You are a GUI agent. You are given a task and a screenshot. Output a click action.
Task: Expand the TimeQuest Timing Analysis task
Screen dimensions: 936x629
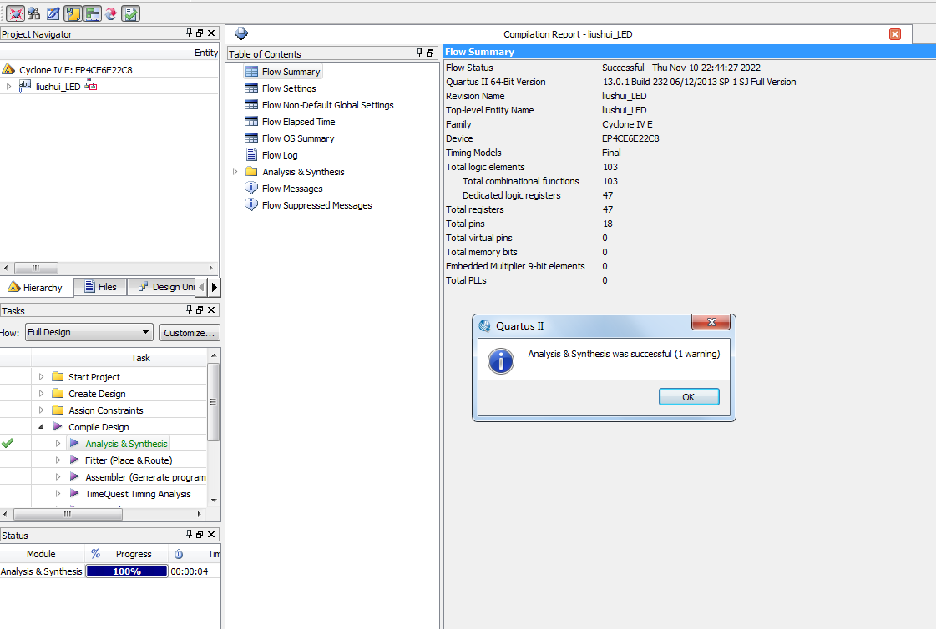tap(58, 494)
